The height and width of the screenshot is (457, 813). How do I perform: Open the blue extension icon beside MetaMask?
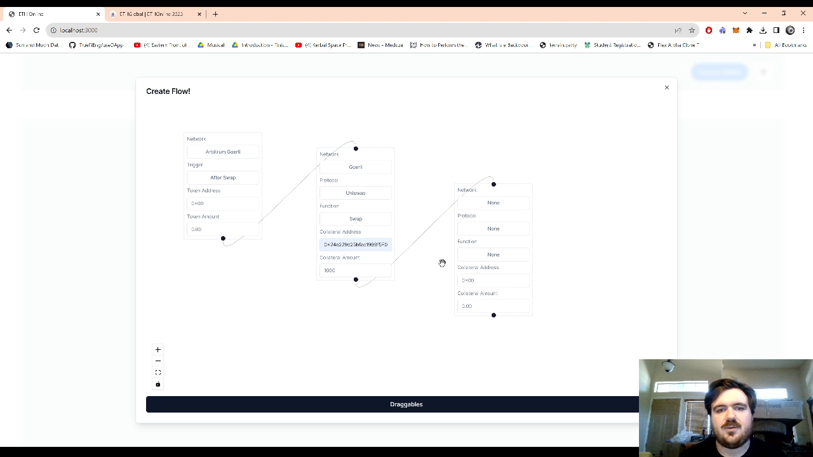(722, 30)
